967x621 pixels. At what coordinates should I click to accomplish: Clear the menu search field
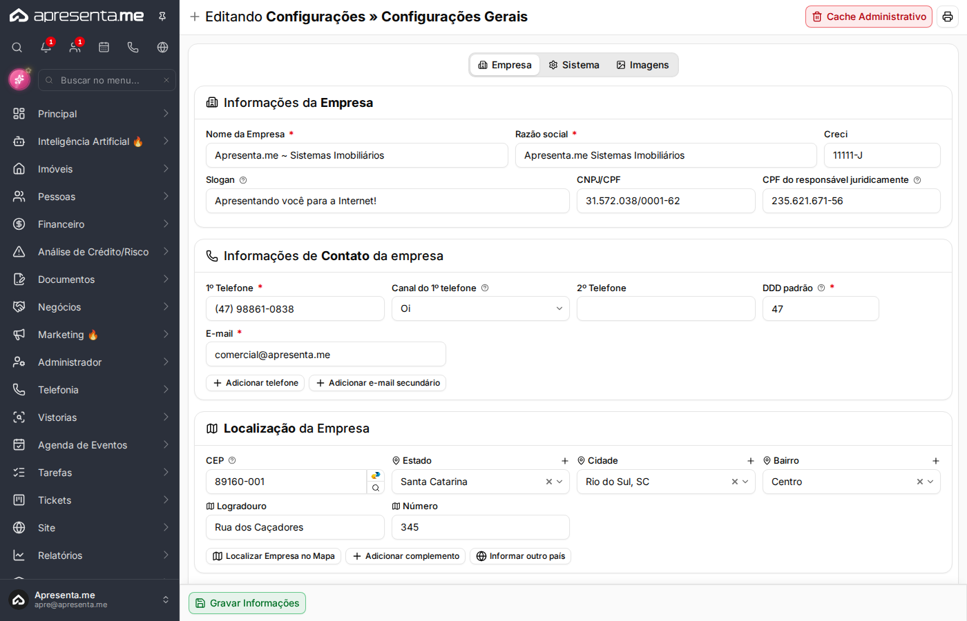166,80
